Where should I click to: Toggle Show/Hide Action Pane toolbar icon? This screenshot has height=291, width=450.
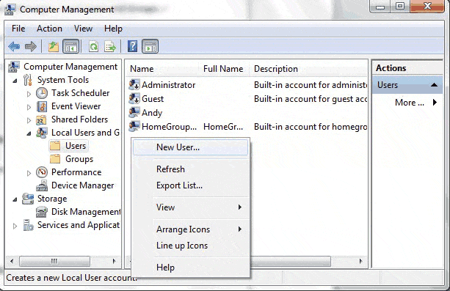(x=150, y=46)
